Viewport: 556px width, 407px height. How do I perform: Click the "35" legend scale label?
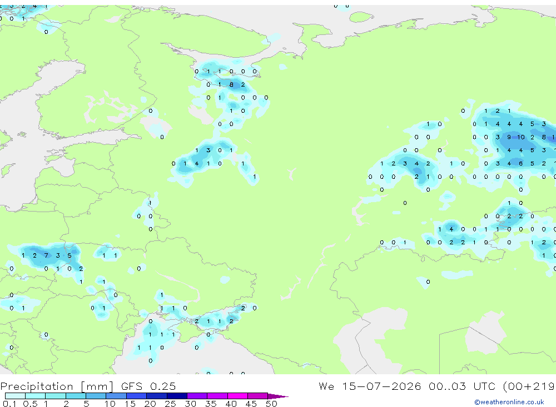[x=211, y=404]
